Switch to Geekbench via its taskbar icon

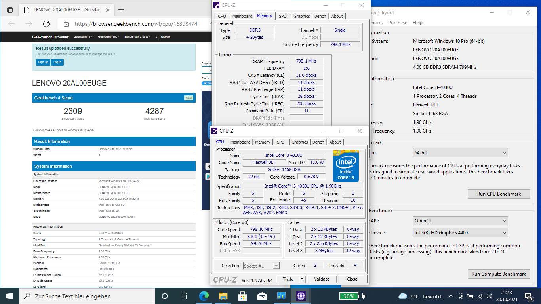tap(281, 296)
